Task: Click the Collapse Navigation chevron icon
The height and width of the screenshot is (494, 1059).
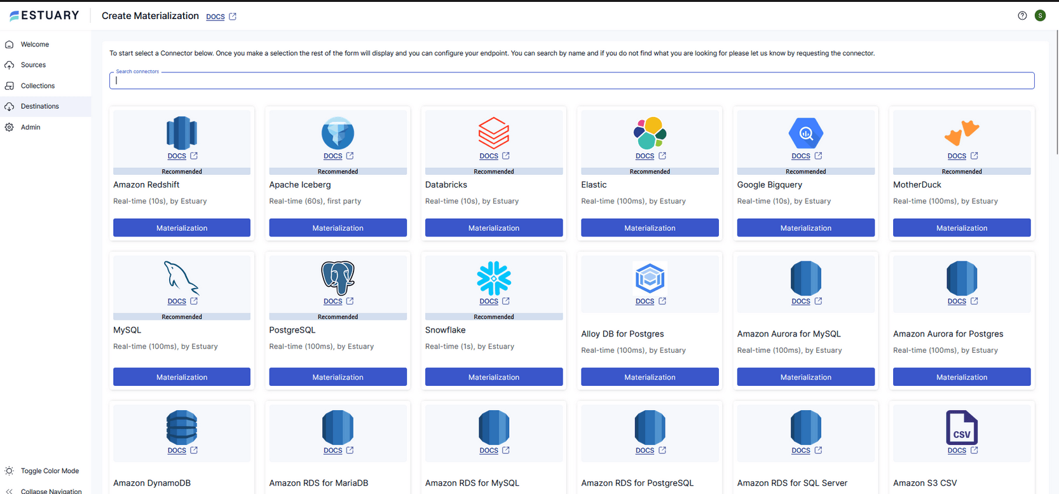Action: (9, 491)
